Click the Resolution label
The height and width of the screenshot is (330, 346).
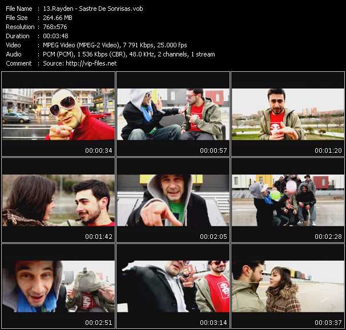click(20, 27)
